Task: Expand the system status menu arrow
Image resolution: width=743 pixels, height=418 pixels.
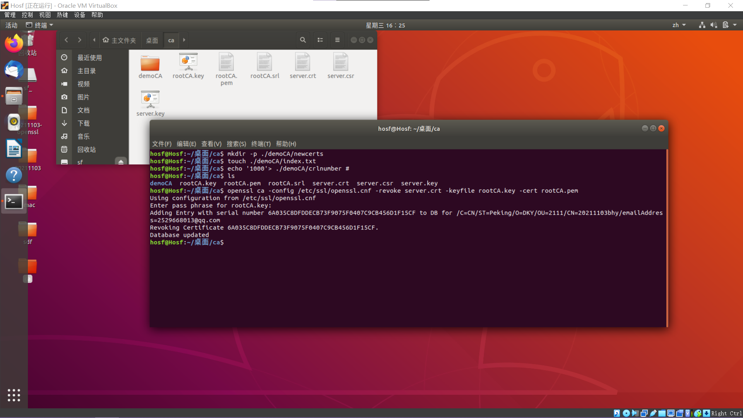Action: pos(735,25)
